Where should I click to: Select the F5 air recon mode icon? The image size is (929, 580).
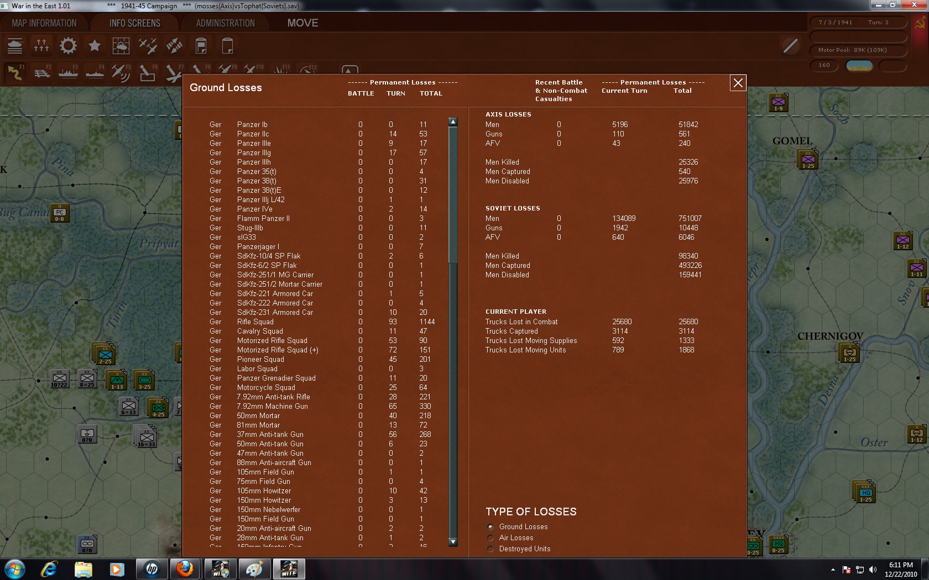[121, 72]
